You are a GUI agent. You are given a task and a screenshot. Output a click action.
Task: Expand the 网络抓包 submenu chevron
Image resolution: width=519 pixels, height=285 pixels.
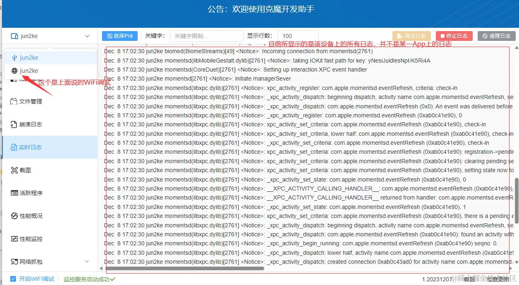click(x=87, y=262)
